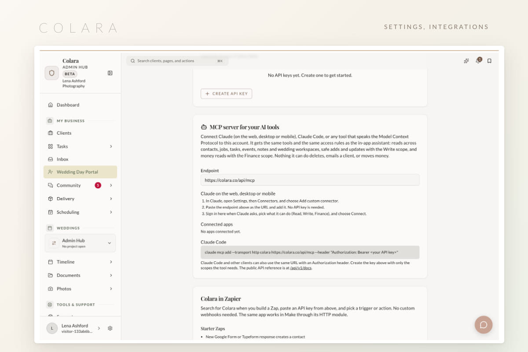Image resolution: width=528 pixels, height=352 pixels.
Task: Click the Documents folder icon
Action: (x=51, y=275)
